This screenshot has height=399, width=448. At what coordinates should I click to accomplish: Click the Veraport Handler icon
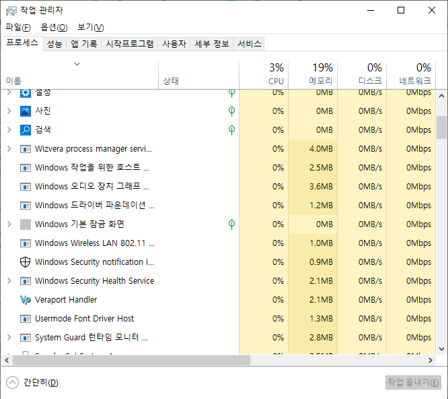tap(26, 300)
